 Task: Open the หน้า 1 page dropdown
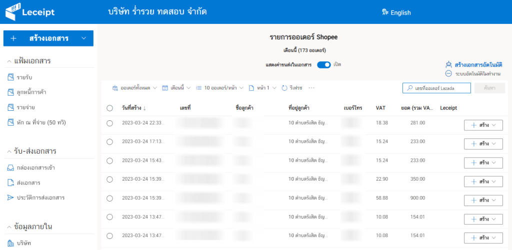tap(274, 88)
